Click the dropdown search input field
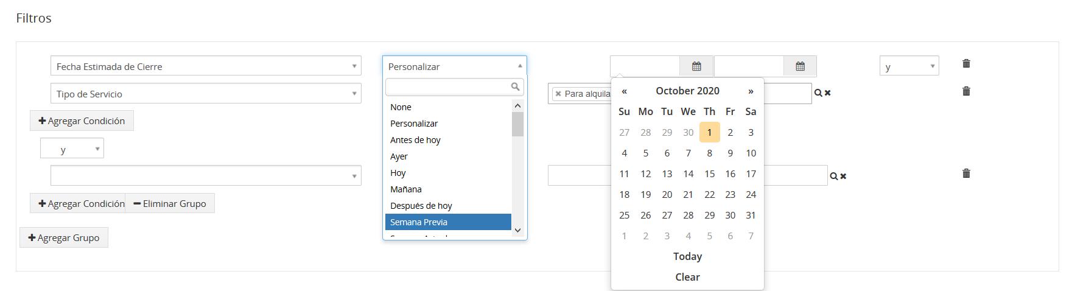 pyautogui.click(x=449, y=87)
